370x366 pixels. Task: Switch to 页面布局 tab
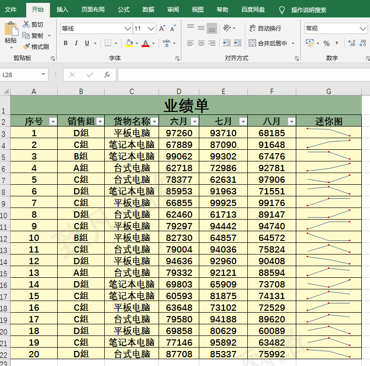click(x=93, y=10)
